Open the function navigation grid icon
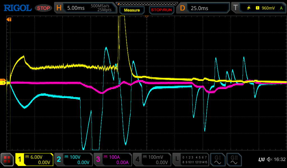This screenshot has height=168, width=287. pos(7,160)
